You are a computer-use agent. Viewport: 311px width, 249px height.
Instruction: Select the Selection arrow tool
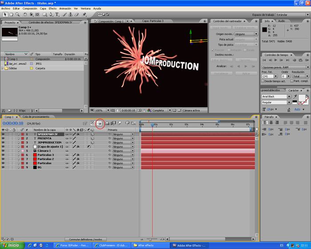pos(5,15)
